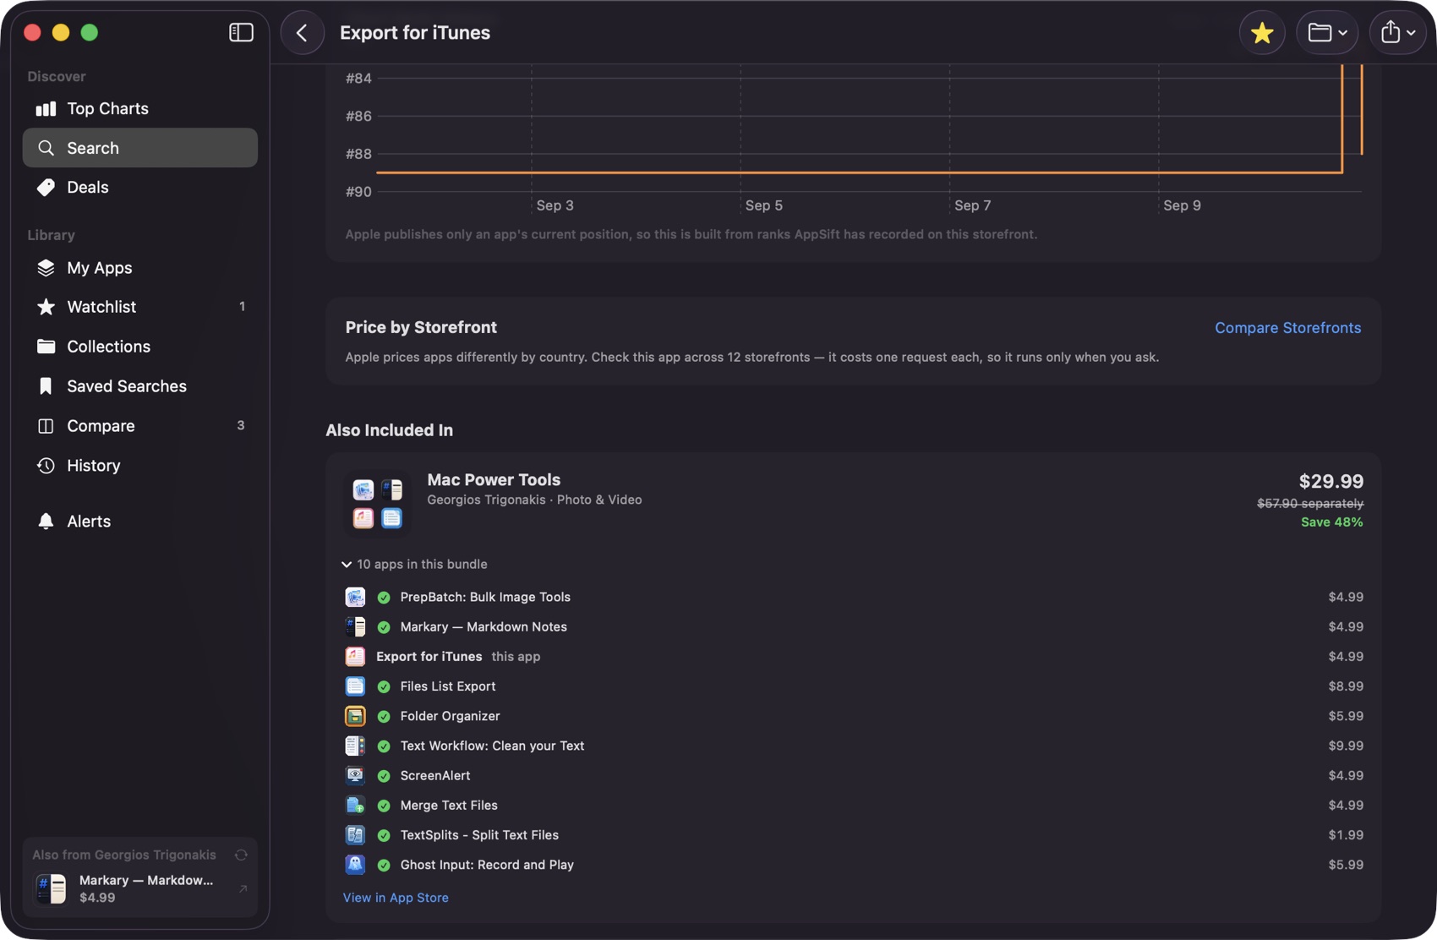Click the Markary thumbnail in sidebar footer
Image resolution: width=1437 pixels, height=940 pixels.
point(51,888)
